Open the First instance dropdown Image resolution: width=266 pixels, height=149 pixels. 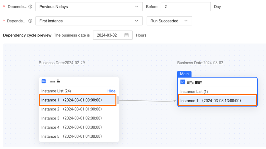89,21
